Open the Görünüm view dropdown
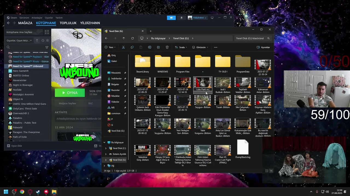 (200, 47)
